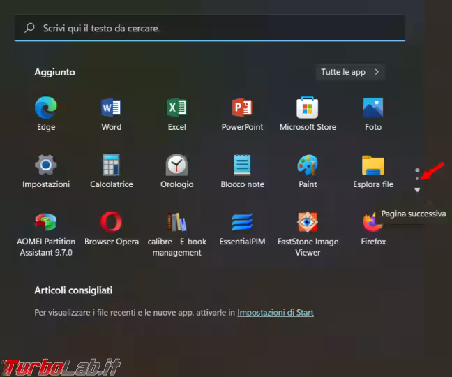Image resolution: width=452 pixels, height=377 pixels.
Task: Open Browser Opera
Action: click(112, 229)
